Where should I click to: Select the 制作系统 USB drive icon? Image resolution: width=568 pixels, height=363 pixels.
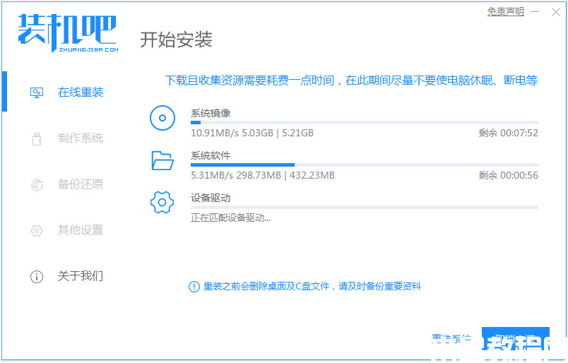pyautogui.click(x=37, y=138)
